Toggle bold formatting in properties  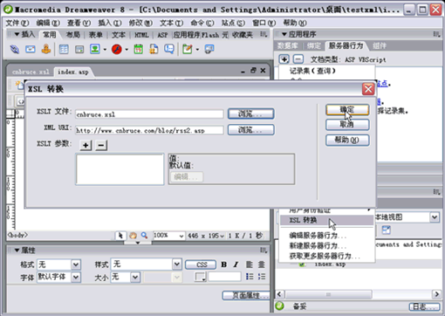[x=223, y=264]
